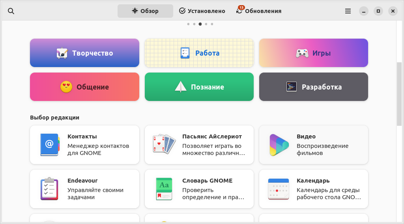Image resolution: width=404 pixels, height=224 pixels.
Task: Click the star icon beside Обзор
Action: pyautogui.click(x=135, y=11)
